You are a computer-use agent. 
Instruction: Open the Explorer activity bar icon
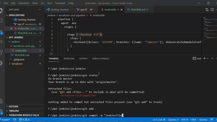(x=1, y=11)
